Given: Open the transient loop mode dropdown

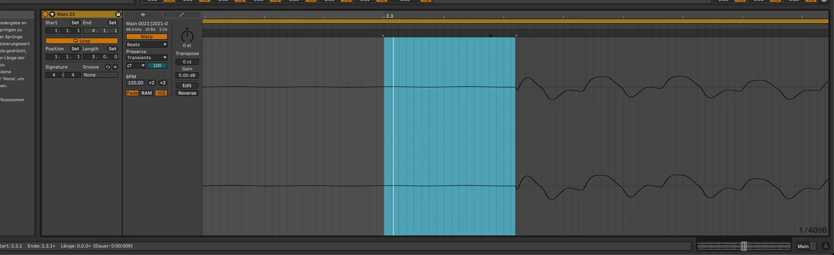Looking at the screenshot, I should (136, 66).
